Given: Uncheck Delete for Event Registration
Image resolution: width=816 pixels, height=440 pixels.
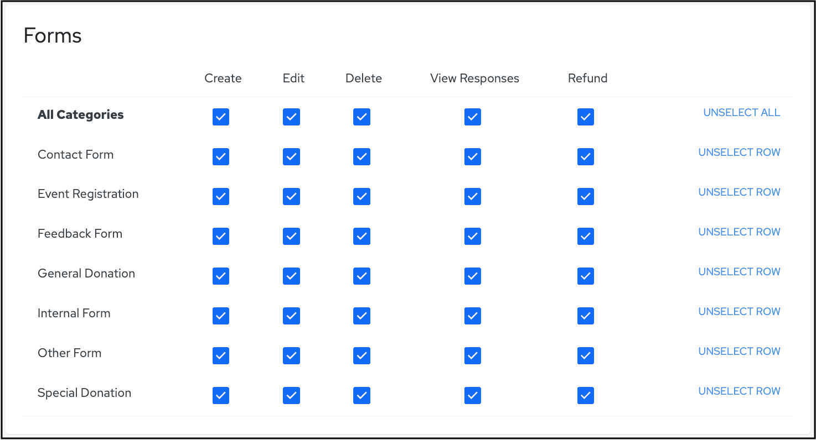Looking at the screenshot, I should pos(361,197).
